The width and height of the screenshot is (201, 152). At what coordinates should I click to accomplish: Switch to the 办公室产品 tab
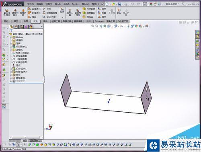point(123,21)
